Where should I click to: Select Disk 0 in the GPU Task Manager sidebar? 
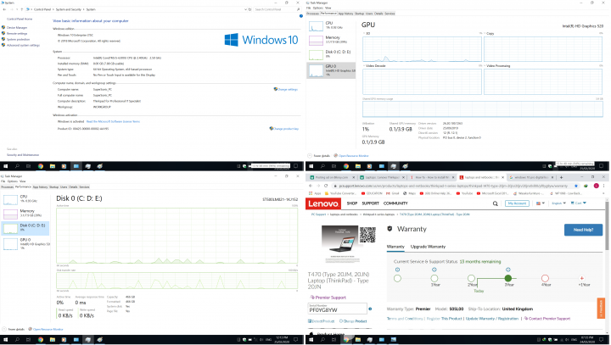point(331,54)
